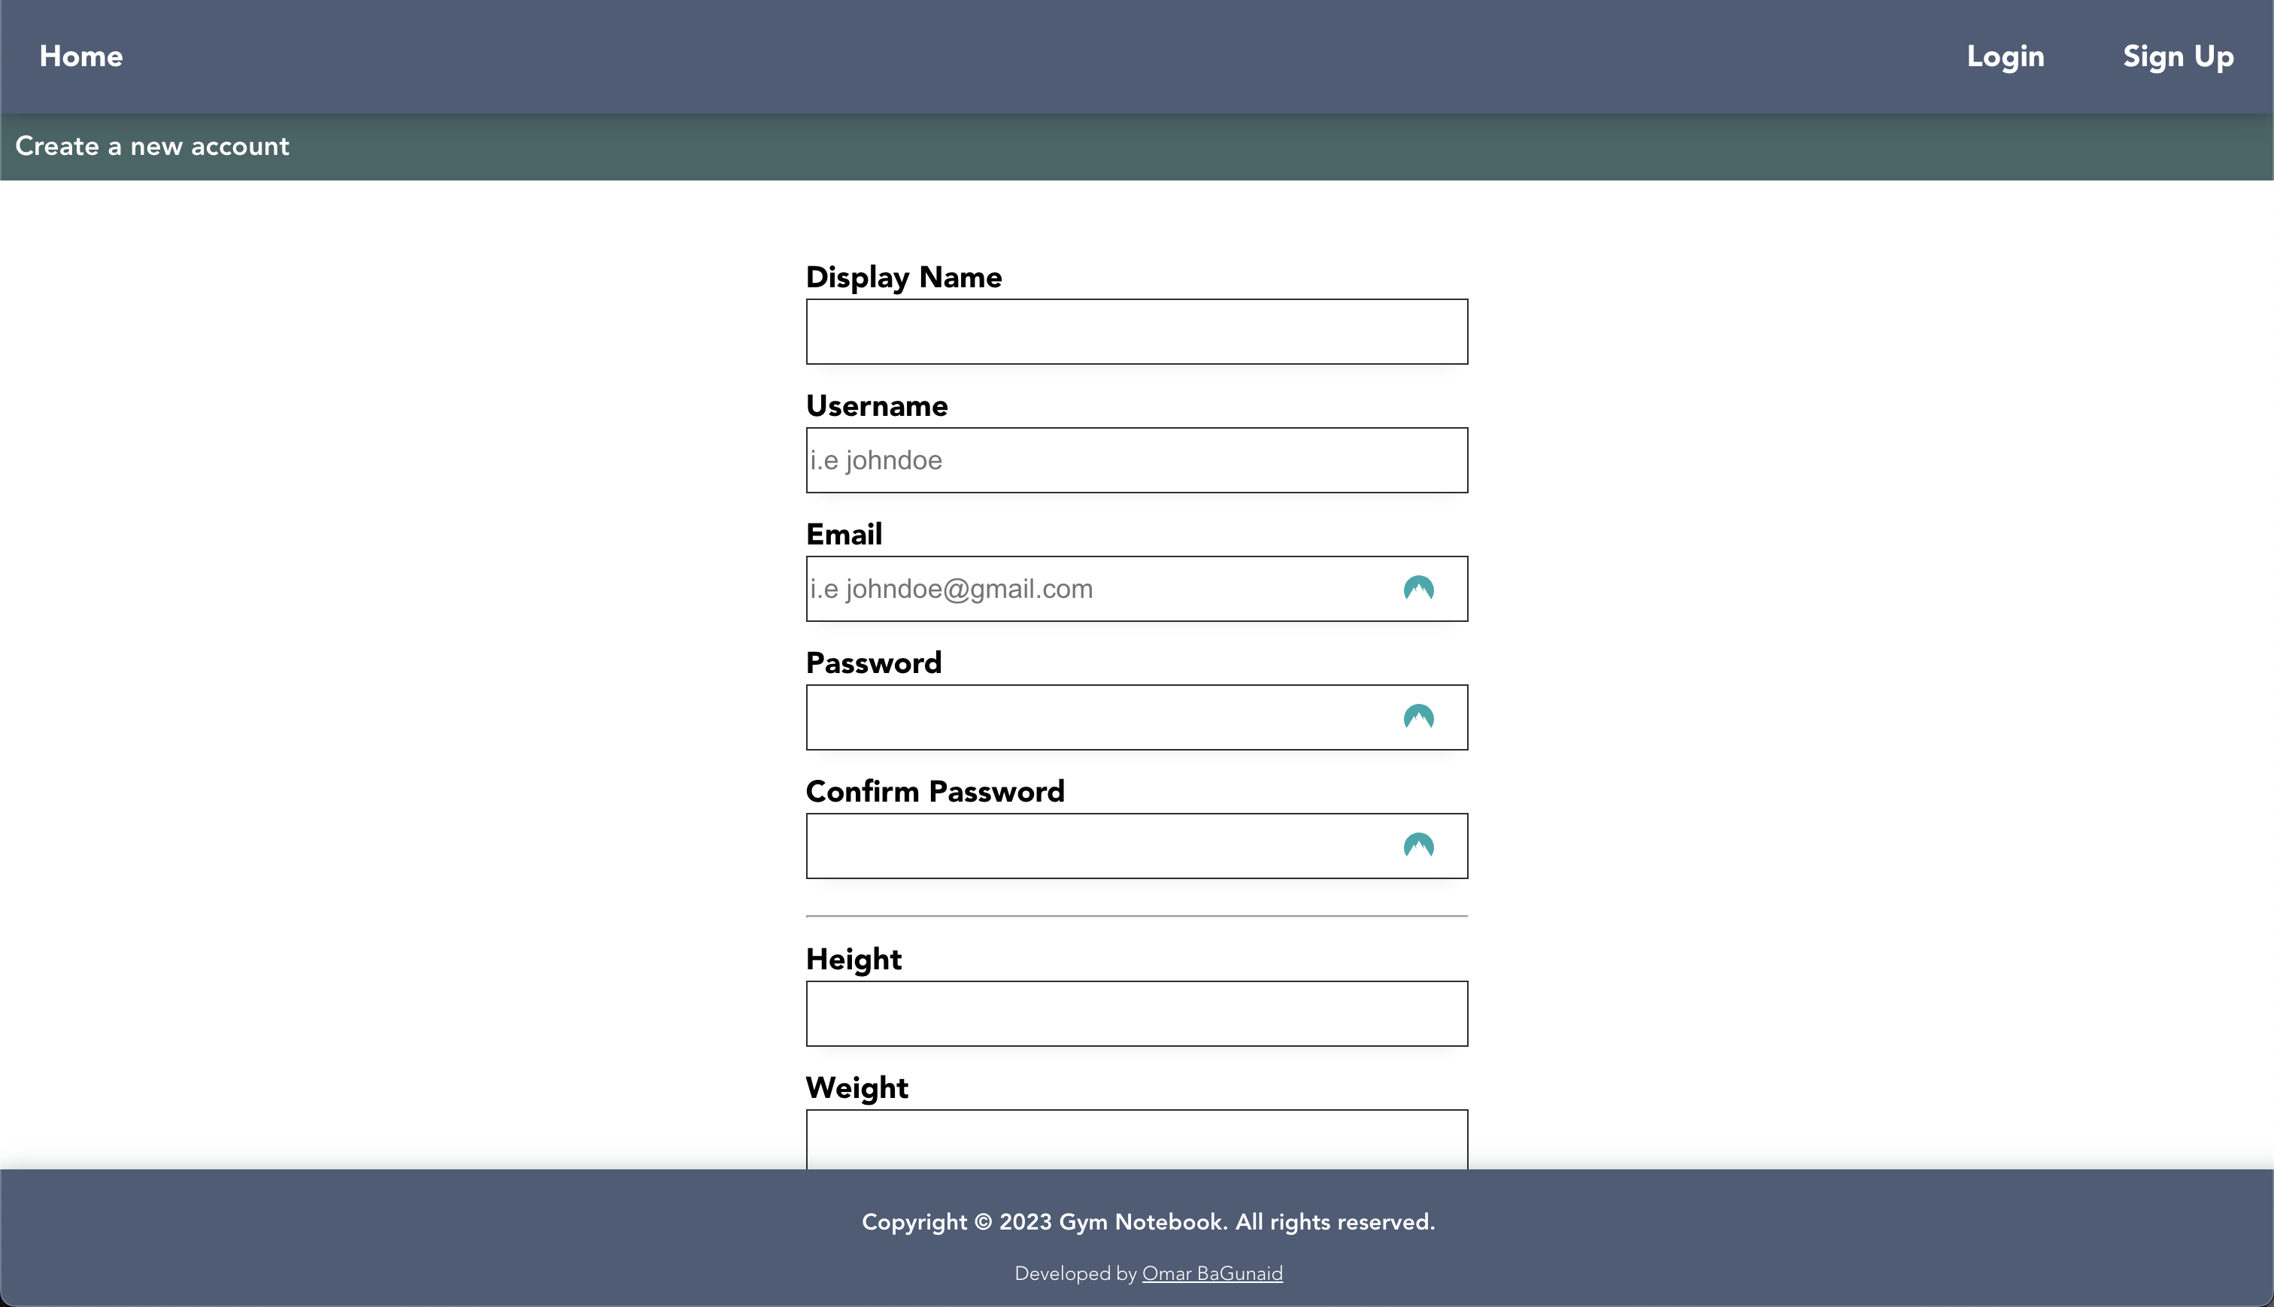Click the autofill icon in Password field
Screen dimensions: 2274x1307
[x=1418, y=717]
